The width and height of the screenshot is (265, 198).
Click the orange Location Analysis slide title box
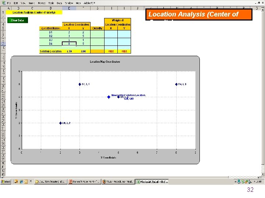(199, 14)
